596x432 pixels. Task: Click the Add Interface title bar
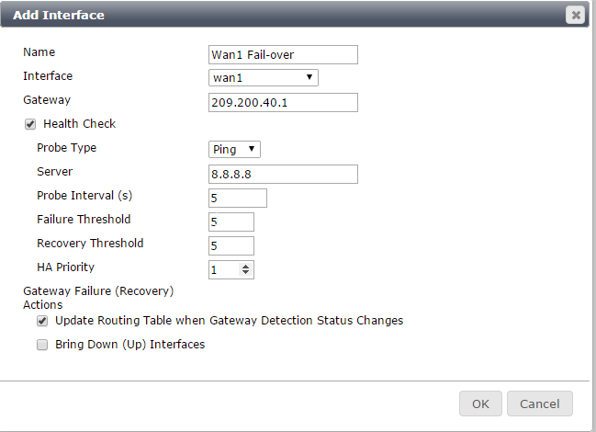click(x=276, y=15)
